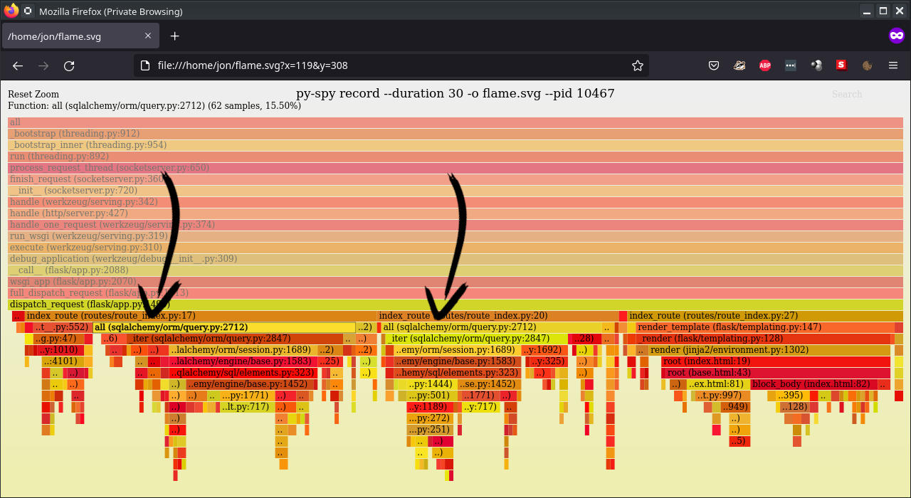
Task: Open the red S extension icon
Action: click(842, 65)
